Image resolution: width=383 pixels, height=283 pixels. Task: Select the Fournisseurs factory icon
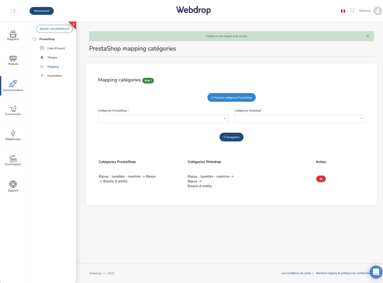click(x=13, y=159)
